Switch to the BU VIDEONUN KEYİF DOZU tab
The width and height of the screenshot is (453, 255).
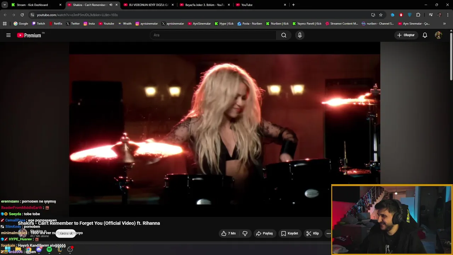click(x=149, y=5)
